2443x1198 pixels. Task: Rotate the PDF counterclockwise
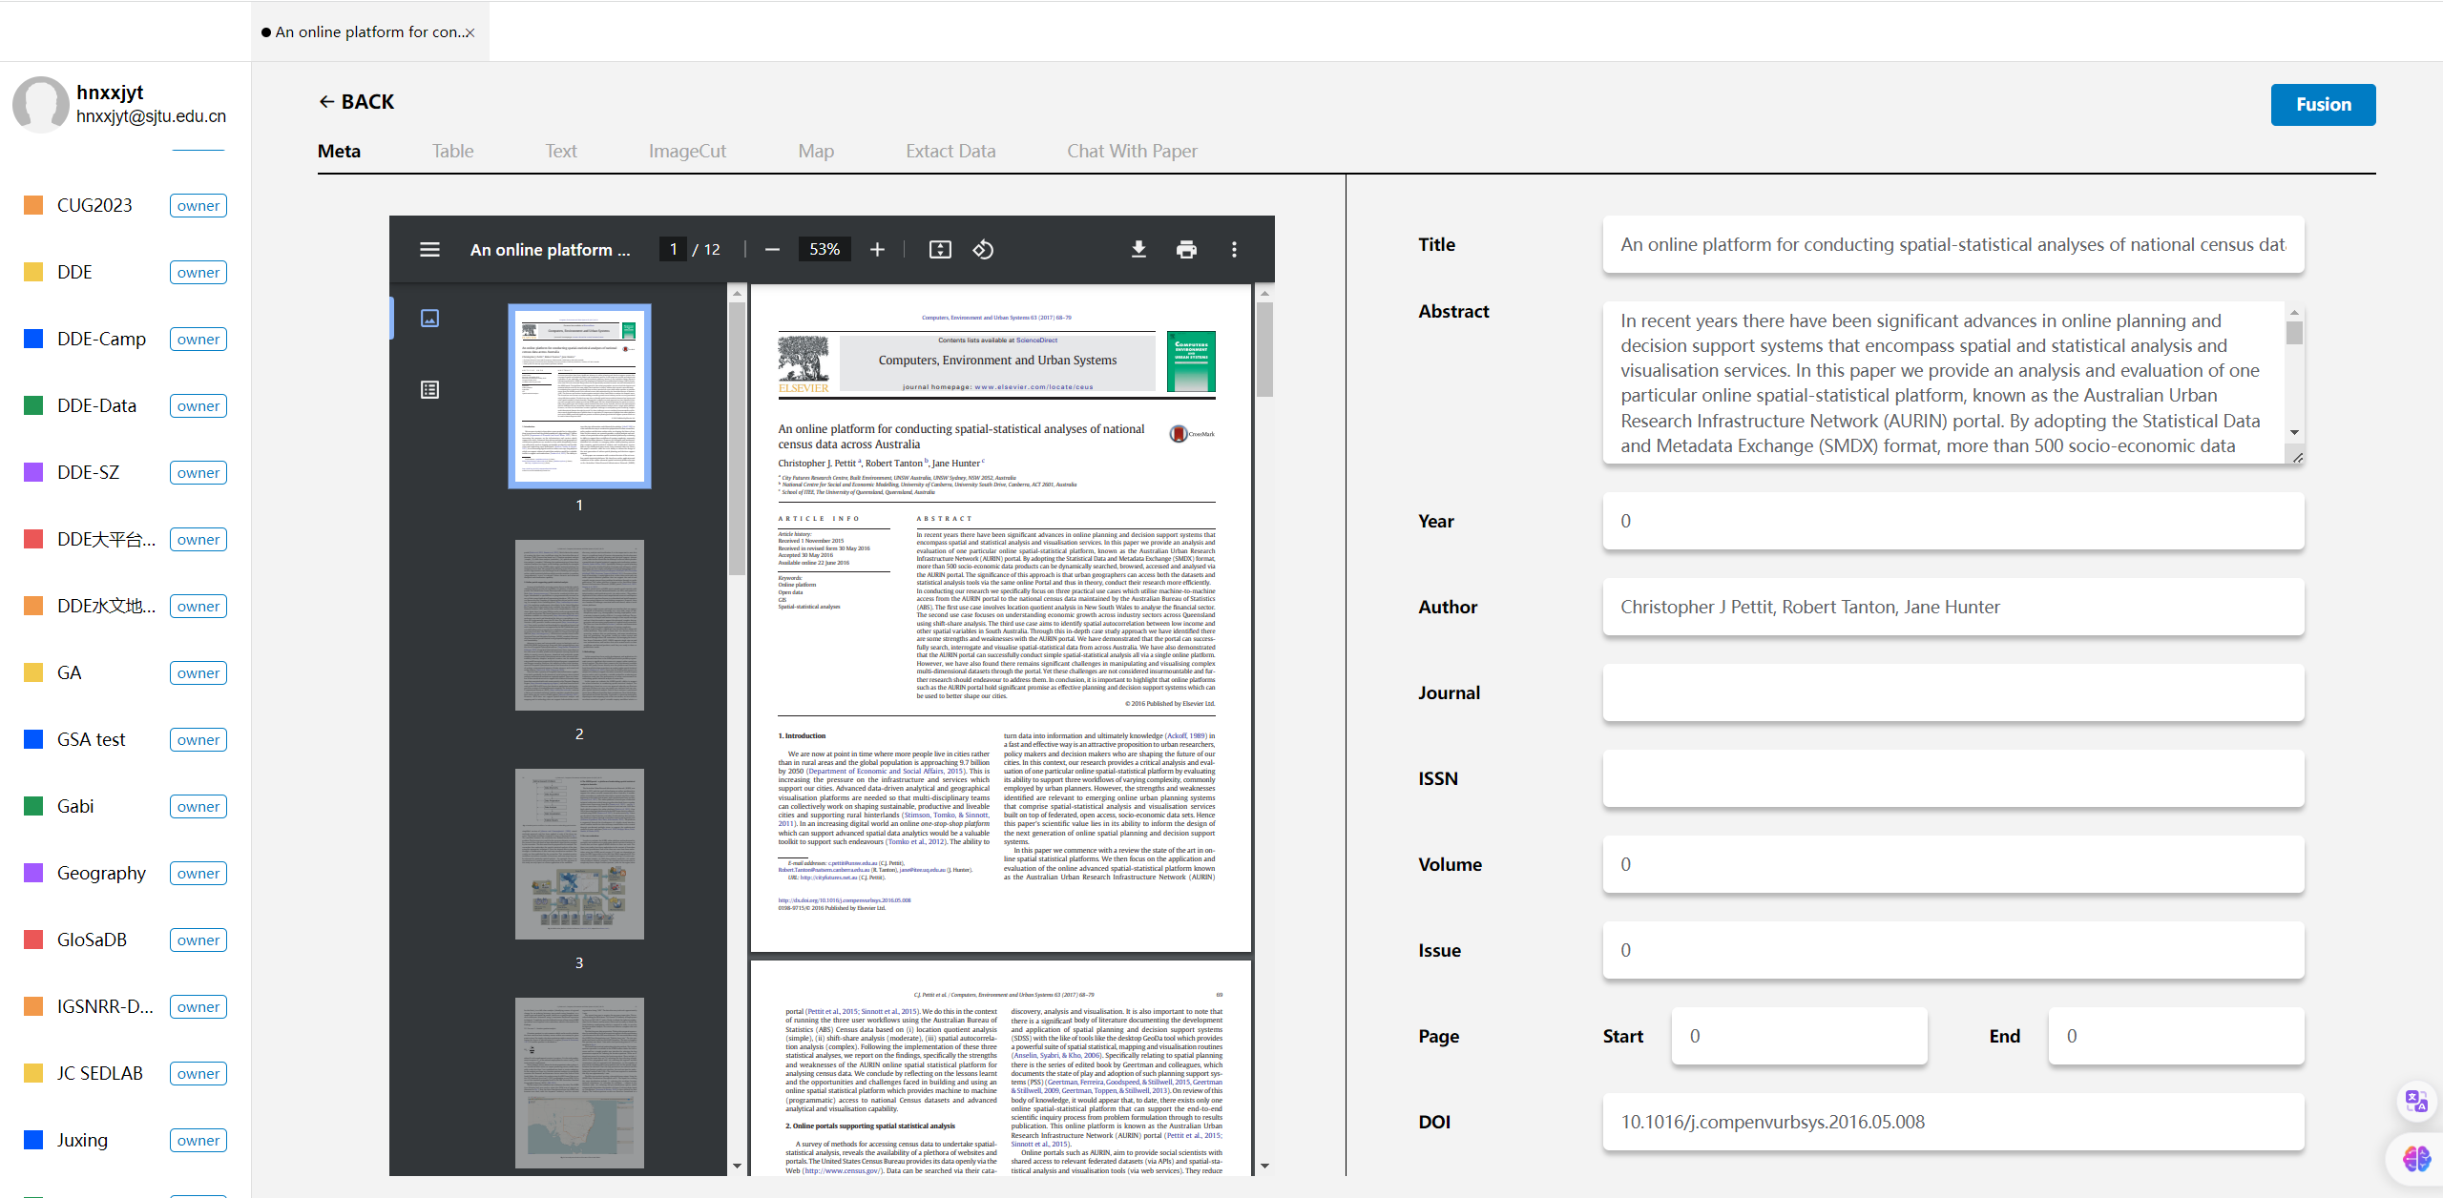click(983, 249)
